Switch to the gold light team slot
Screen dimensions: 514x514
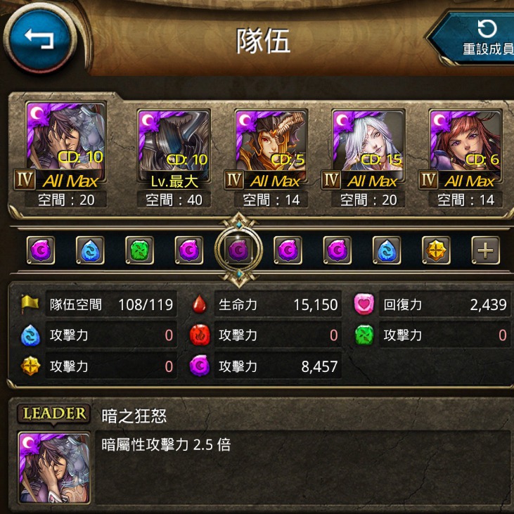[x=436, y=250]
